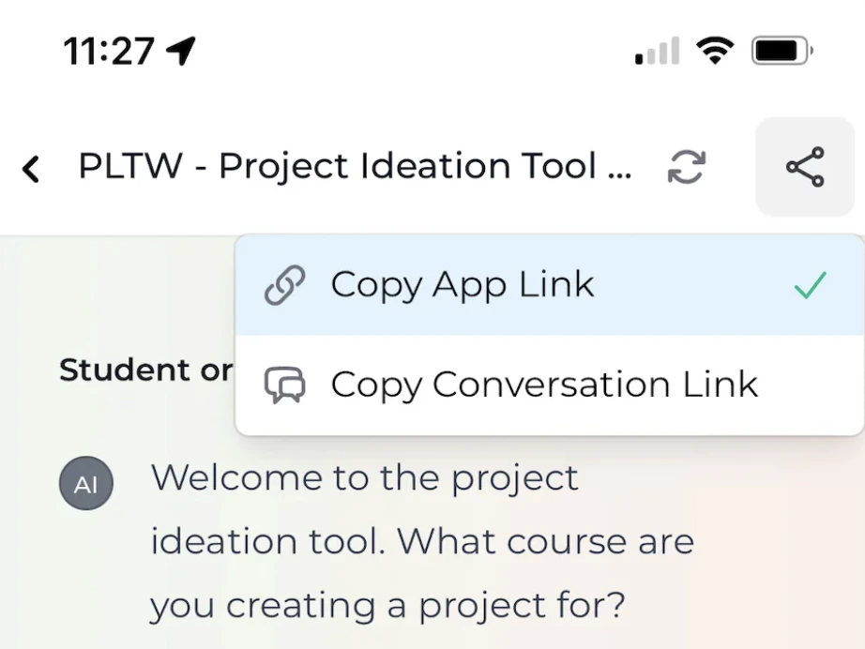Screen dimensions: 865x649
Task: Click the 'you creating a project for?' line
Action: click(x=387, y=606)
